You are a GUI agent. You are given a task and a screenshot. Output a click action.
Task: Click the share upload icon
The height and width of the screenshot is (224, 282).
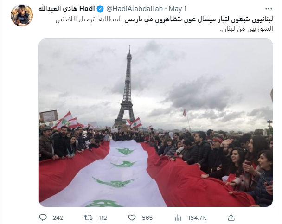pyautogui.click(x=231, y=218)
